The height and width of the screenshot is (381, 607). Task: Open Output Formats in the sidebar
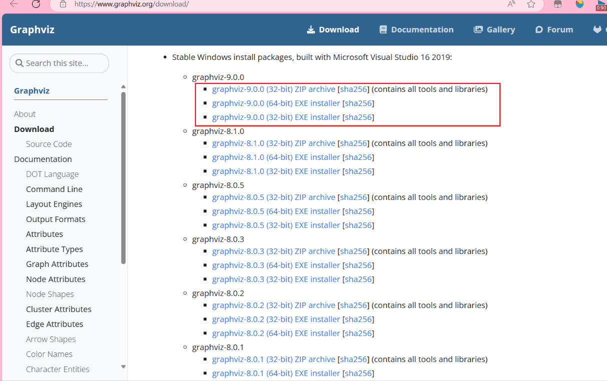55,219
